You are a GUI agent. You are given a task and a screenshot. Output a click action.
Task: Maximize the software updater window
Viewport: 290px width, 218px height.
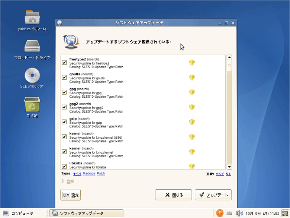[x=226, y=23]
